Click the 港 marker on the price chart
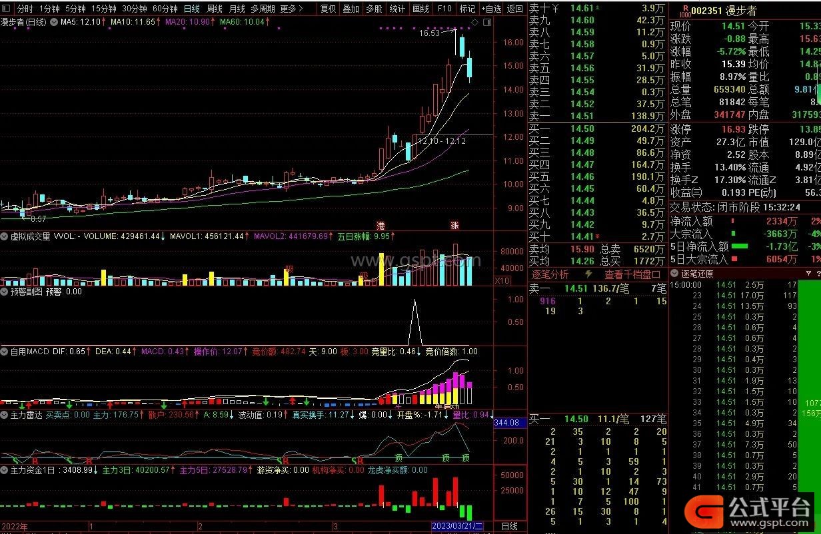Image resolution: width=821 pixels, height=534 pixels. pos(381,224)
